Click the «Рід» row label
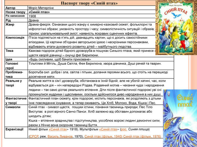Image resolution: width=197 pixels, height=147 pixels. (x=8, y=20)
